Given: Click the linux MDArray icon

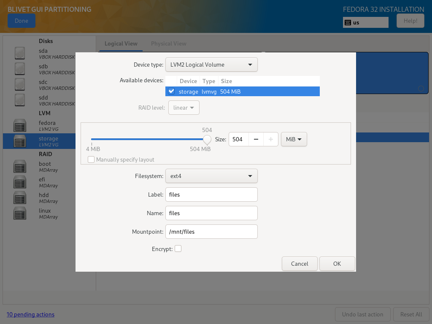Looking at the screenshot, I should (20, 213).
